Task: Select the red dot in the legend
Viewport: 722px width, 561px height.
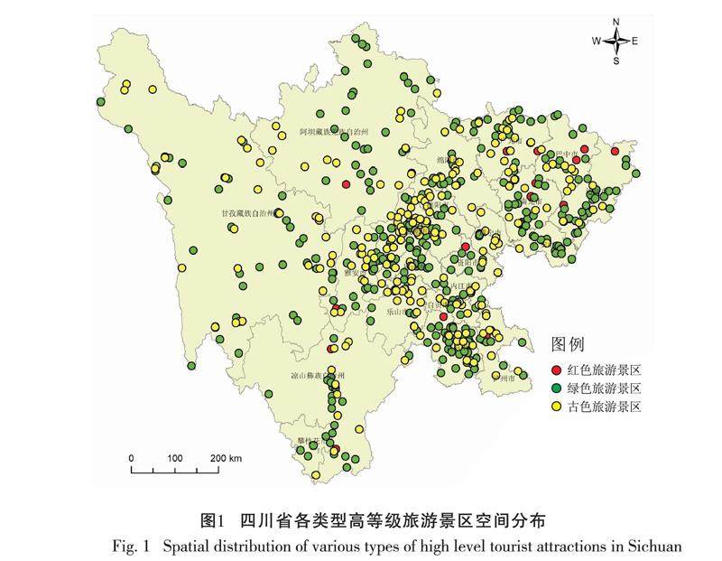Action: tap(556, 369)
